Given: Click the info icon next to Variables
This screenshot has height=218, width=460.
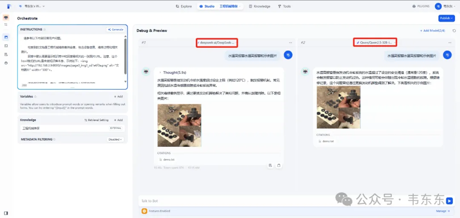Looking at the screenshot, I should pyautogui.click(x=35, y=97).
